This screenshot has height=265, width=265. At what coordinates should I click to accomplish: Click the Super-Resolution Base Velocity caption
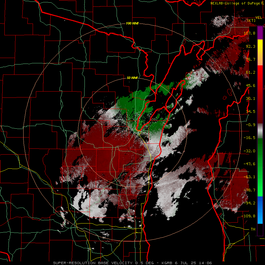tap(132, 263)
